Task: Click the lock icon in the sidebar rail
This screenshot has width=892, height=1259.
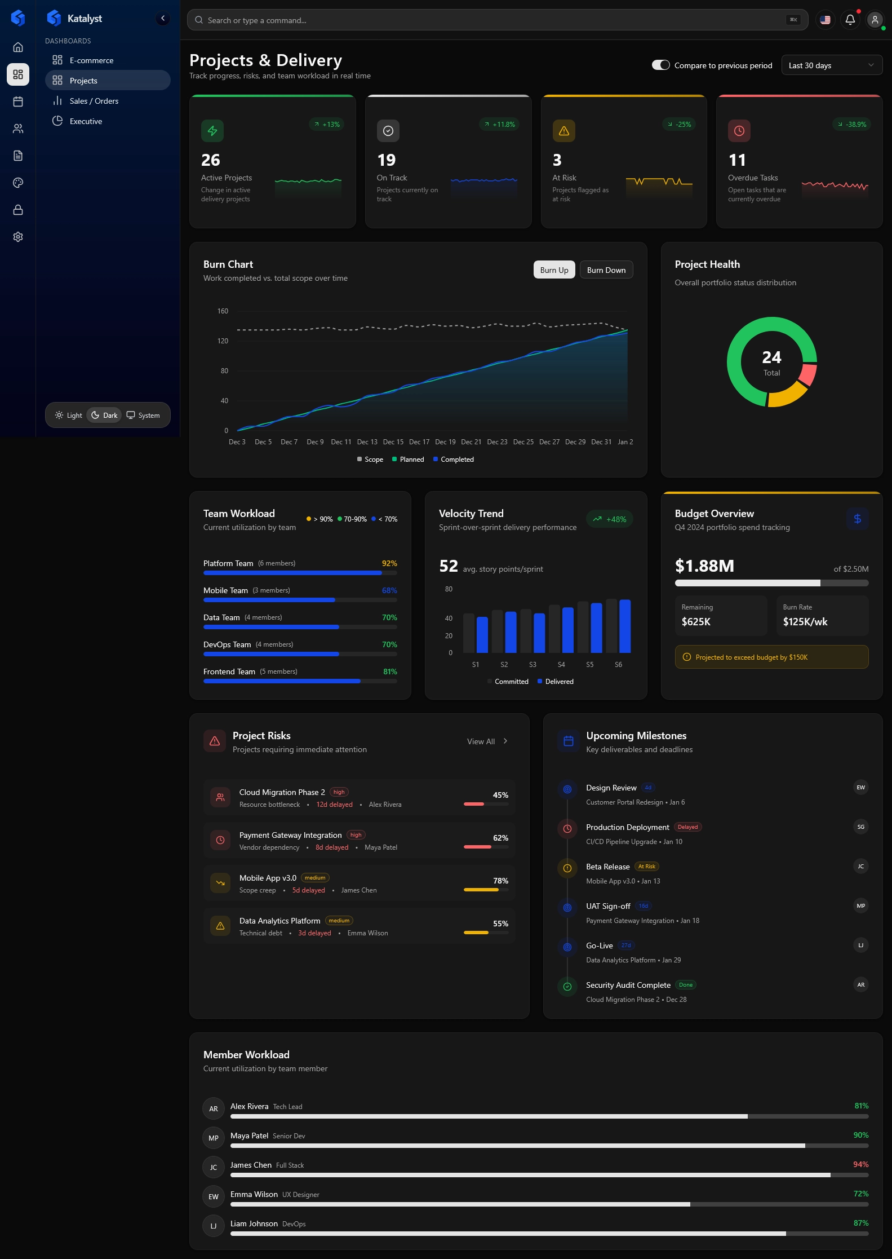Action: [x=18, y=210]
